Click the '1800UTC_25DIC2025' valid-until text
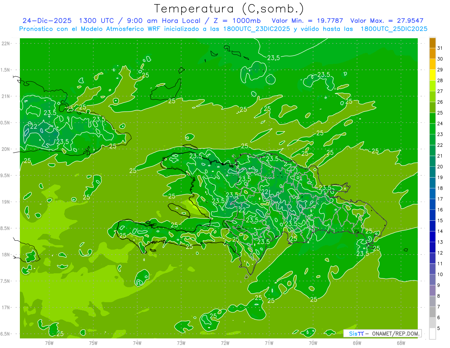 [394, 29]
